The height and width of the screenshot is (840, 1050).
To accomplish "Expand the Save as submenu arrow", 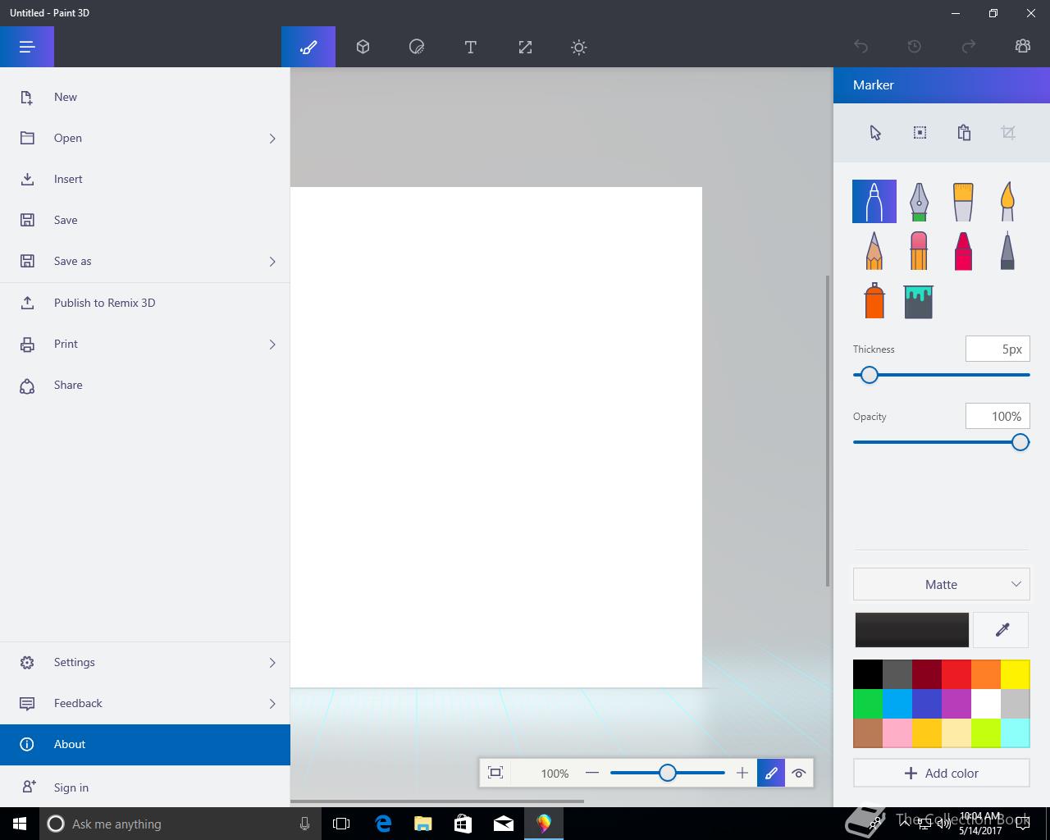I will (x=272, y=262).
